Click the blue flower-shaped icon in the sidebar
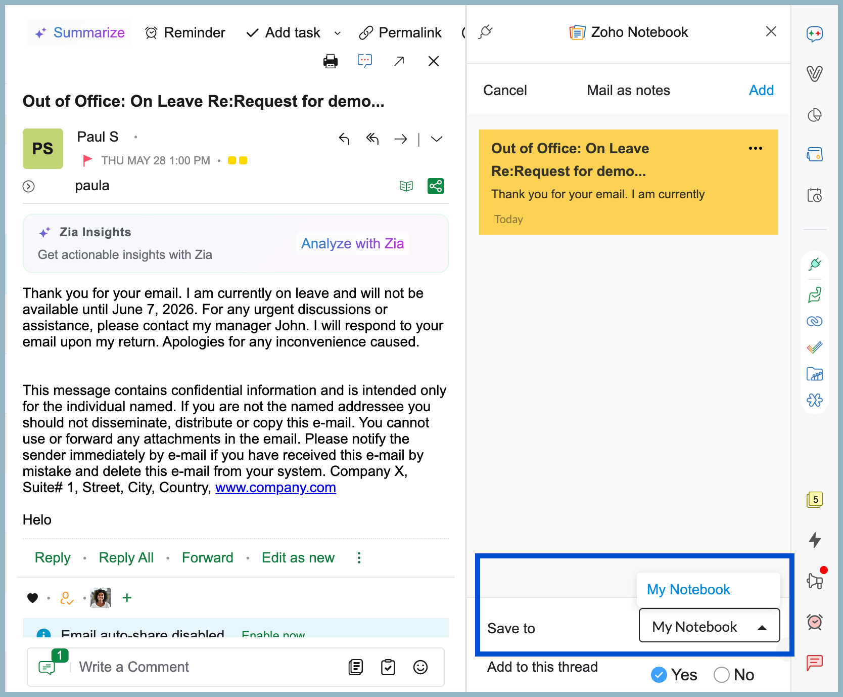Image resolution: width=843 pixels, height=697 pixels. click(x=815, y=400)
